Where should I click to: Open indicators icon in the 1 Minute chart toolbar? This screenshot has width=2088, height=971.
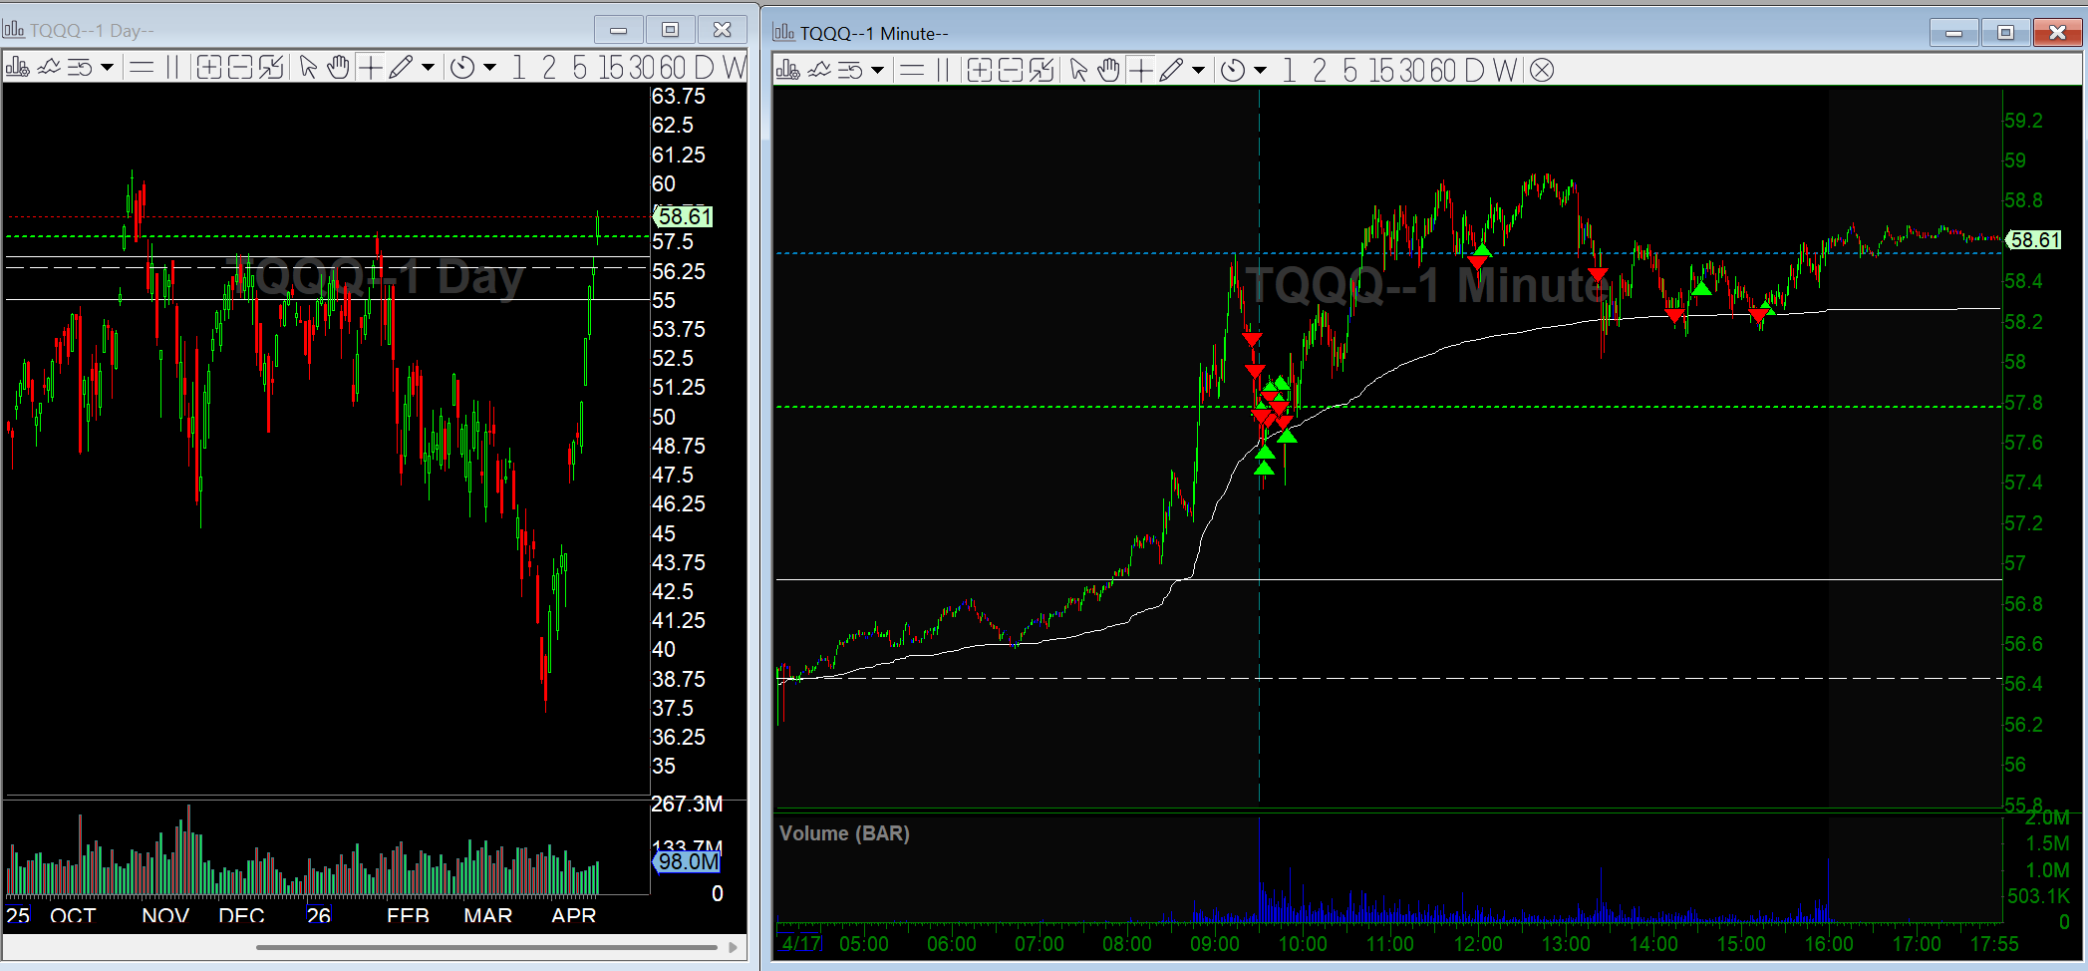tap(819, 70)
